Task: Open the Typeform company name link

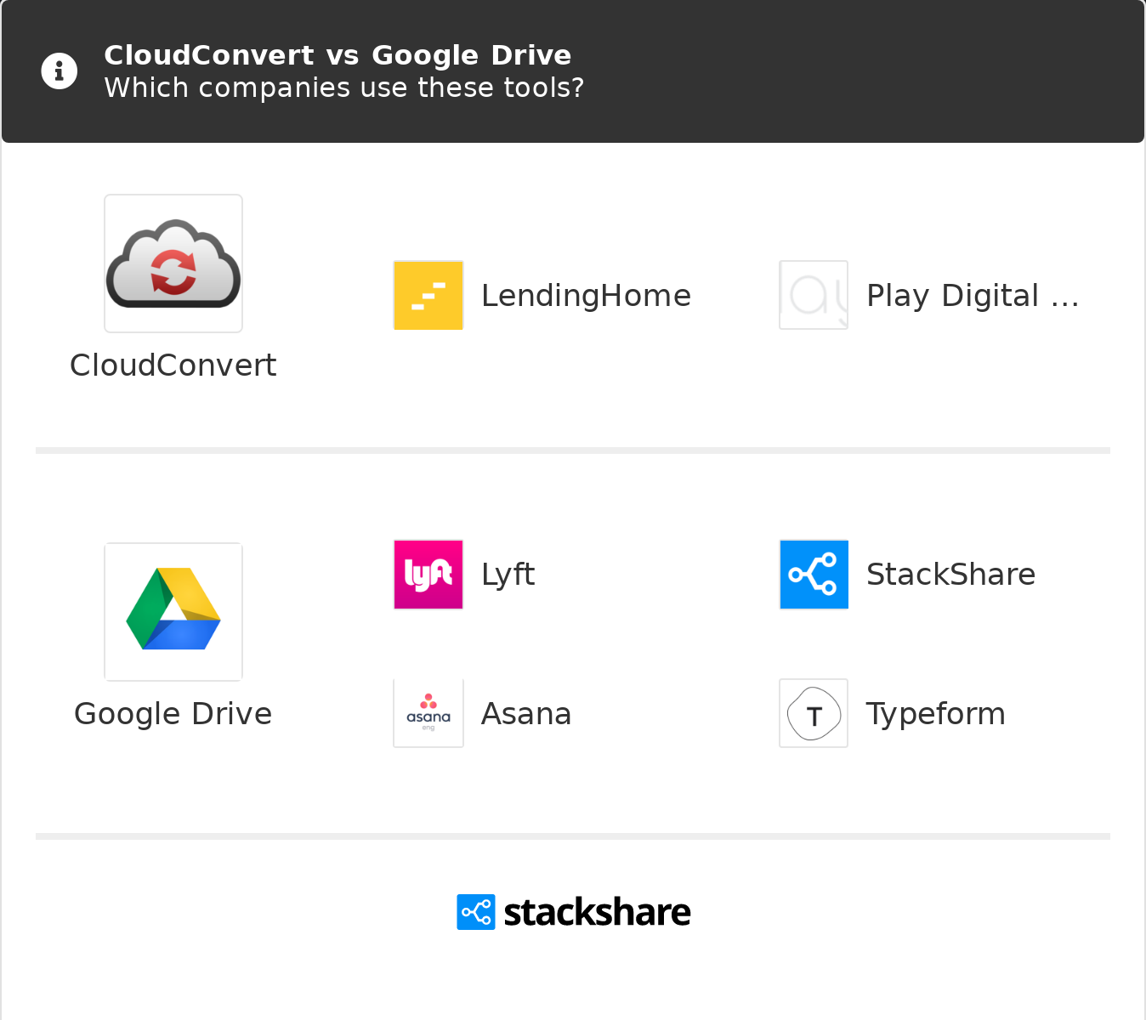Action: coord(935,714)
